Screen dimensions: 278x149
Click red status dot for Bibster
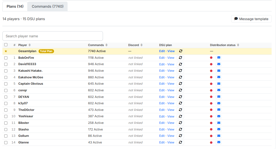point(211,123)
